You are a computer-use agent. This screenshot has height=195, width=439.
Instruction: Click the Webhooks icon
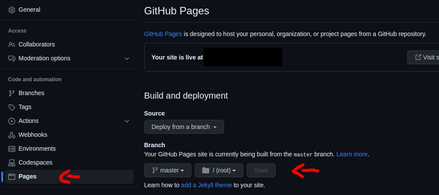tap(12, 135)
